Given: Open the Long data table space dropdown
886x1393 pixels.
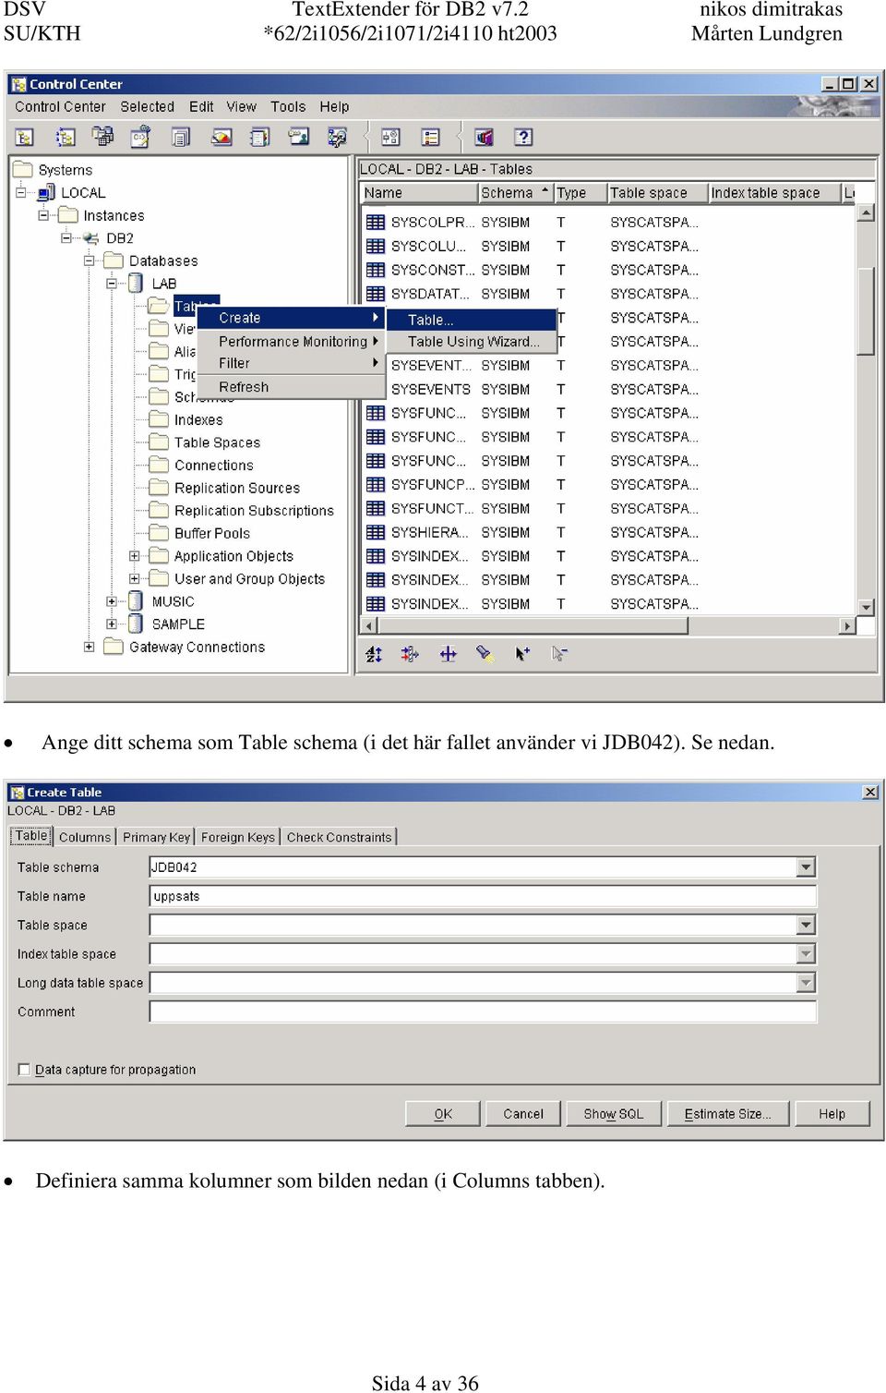Looking at the screenshot, I should (807, 983).
